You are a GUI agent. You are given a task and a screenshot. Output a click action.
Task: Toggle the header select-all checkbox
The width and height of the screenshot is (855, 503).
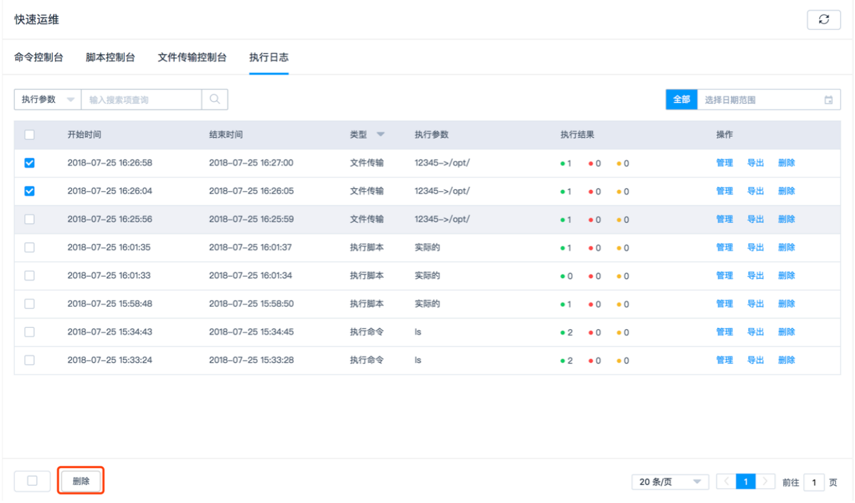click(x=29, y=135)
